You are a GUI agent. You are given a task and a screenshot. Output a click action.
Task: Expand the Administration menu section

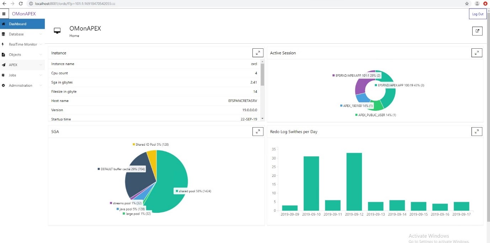pyautogui.click(x=41, y=86)
